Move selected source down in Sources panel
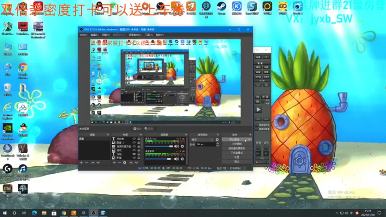This screenshot has width=386, height=217. [136, 163]
